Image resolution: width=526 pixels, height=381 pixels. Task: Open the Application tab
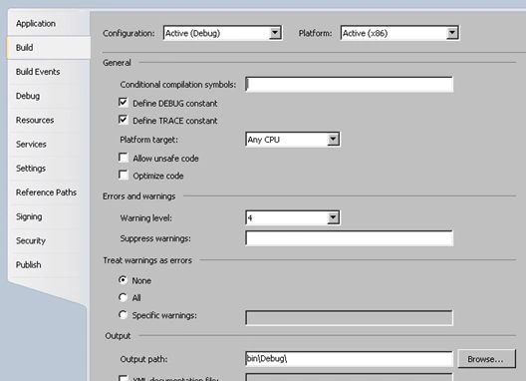36,24
